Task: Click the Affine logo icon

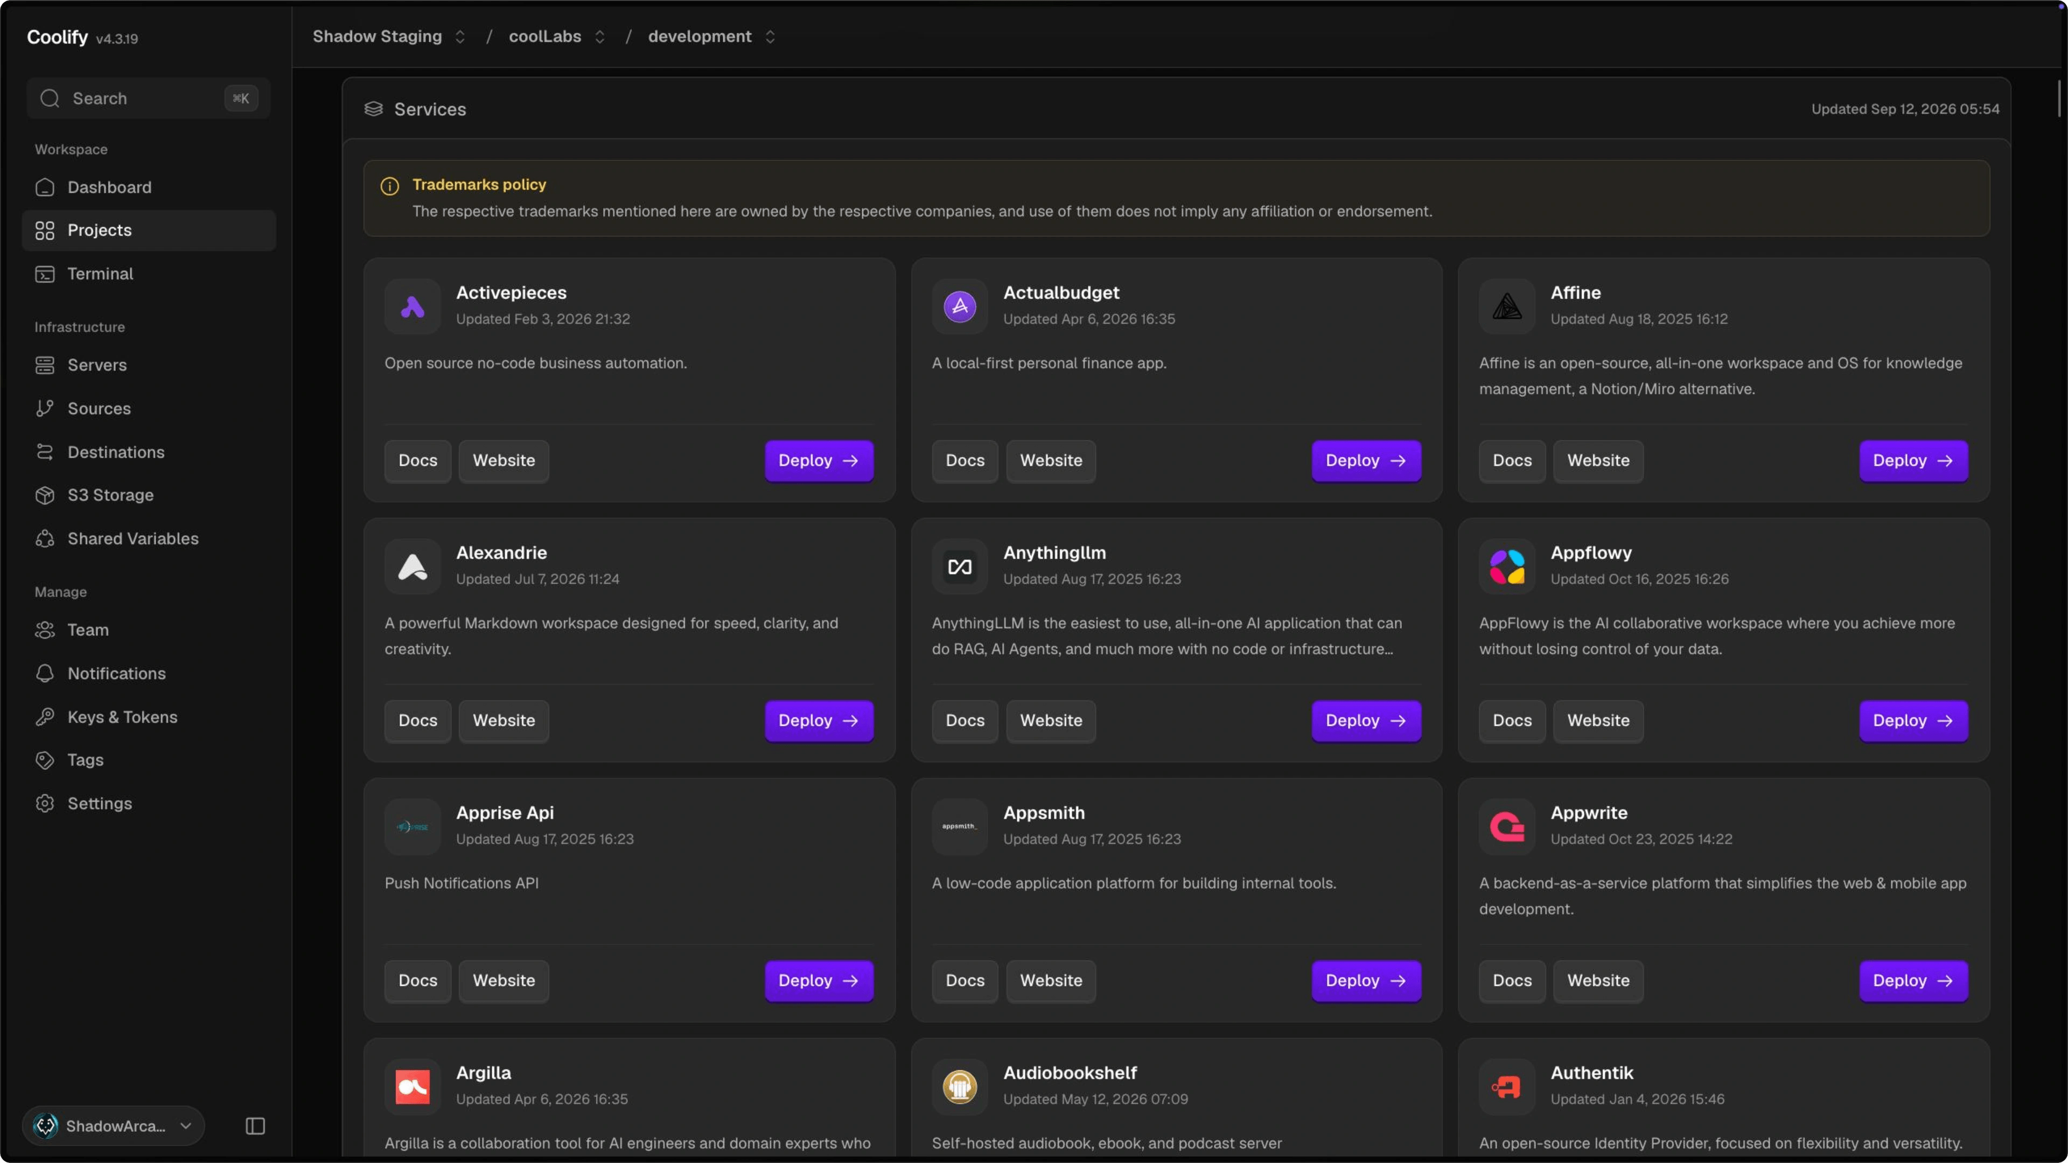Action: [x=1507, y=306]
